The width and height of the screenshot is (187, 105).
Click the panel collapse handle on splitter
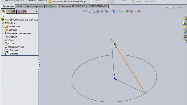39,64
